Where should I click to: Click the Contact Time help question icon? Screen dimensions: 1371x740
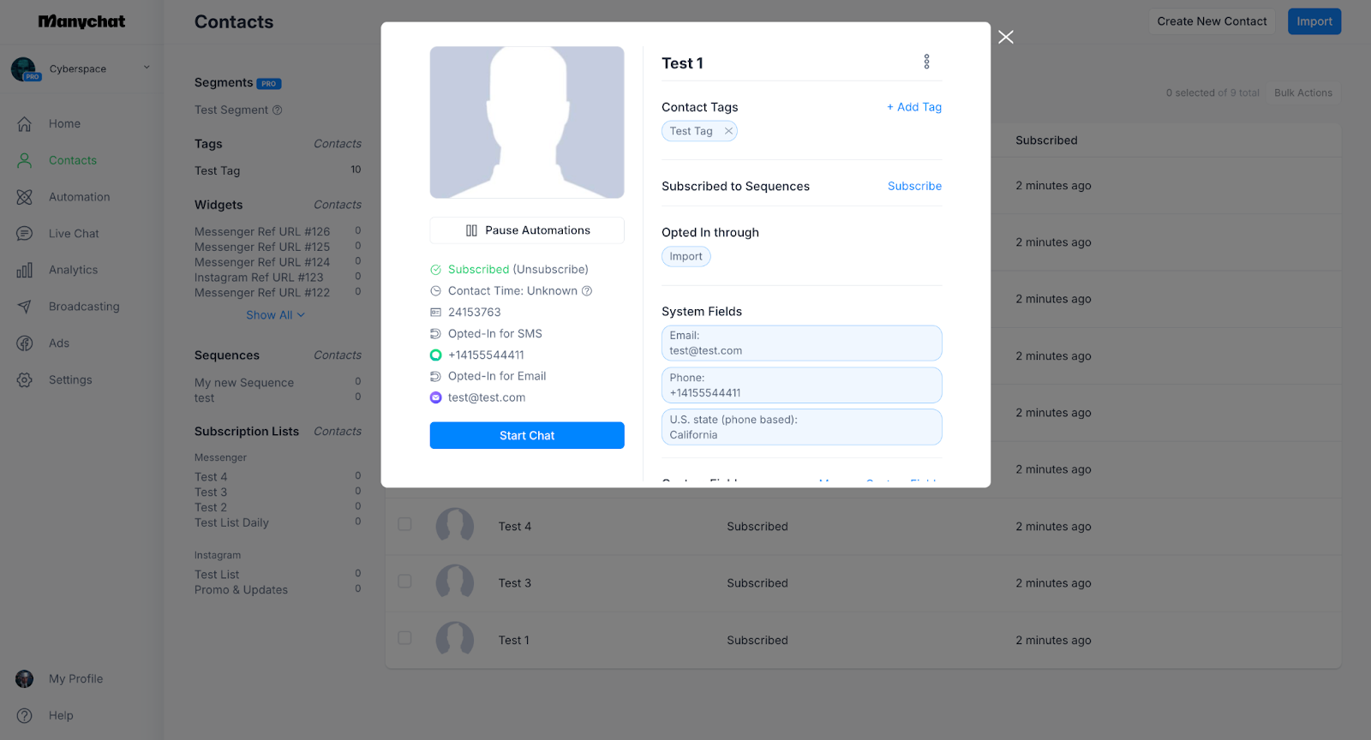(587, 291)
